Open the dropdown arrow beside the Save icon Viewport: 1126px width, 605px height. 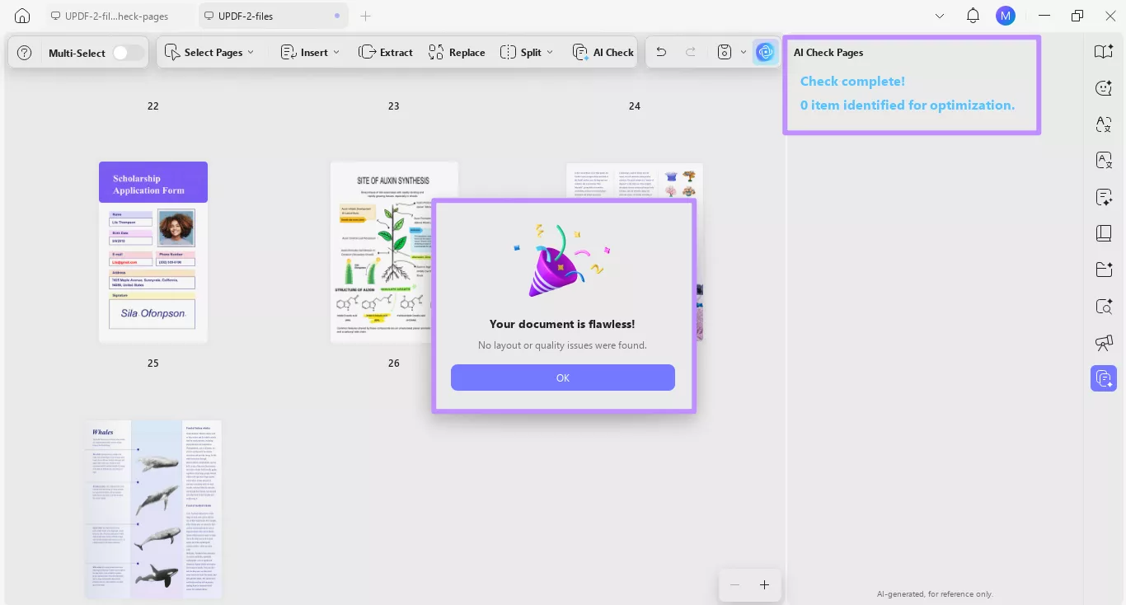click(744, 53)
